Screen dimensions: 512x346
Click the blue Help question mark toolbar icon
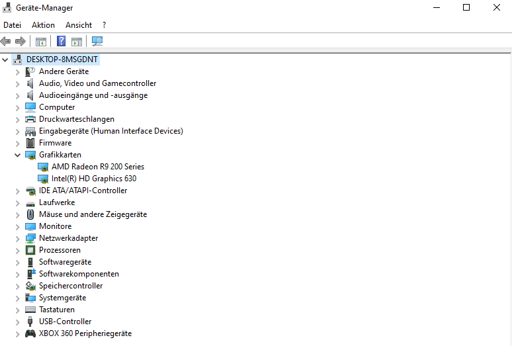point(61,41)
